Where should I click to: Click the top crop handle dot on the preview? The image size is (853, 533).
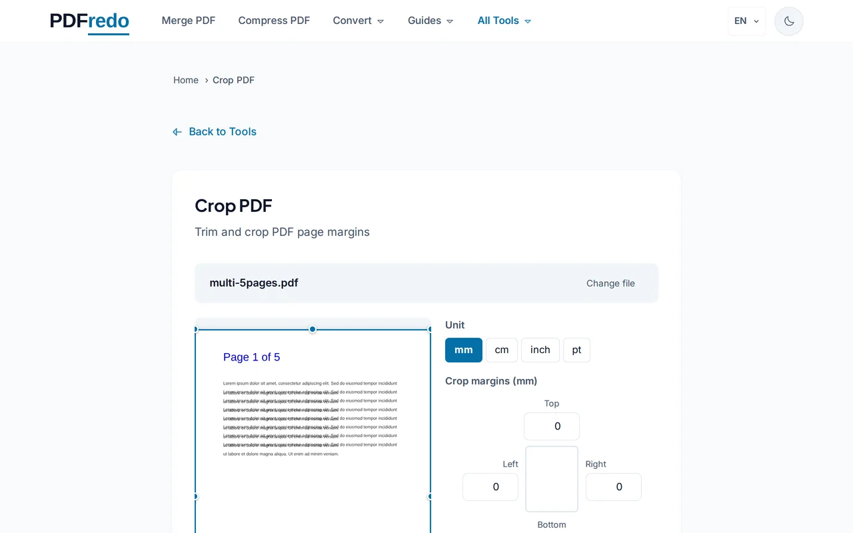[x=312, y=329]
